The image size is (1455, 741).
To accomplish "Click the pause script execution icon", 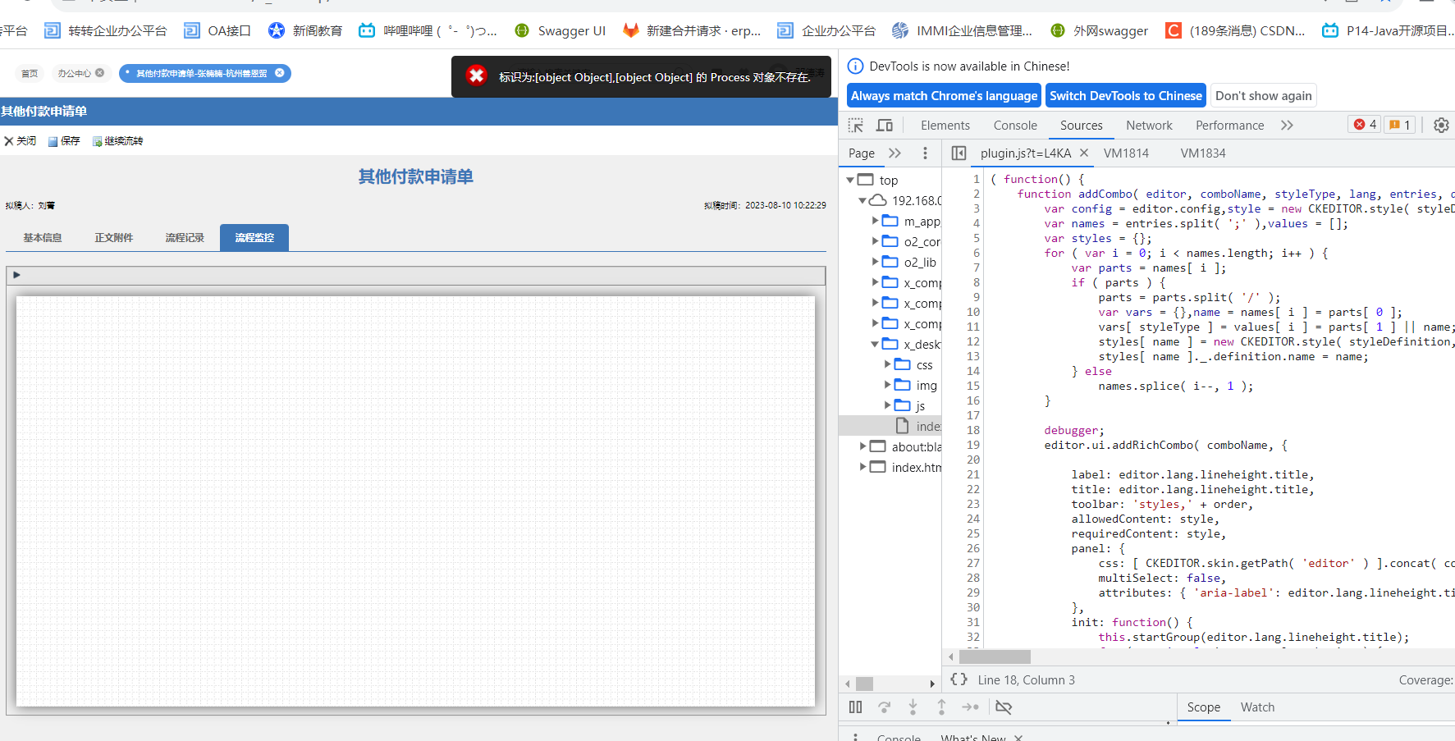I will point(855,707).
